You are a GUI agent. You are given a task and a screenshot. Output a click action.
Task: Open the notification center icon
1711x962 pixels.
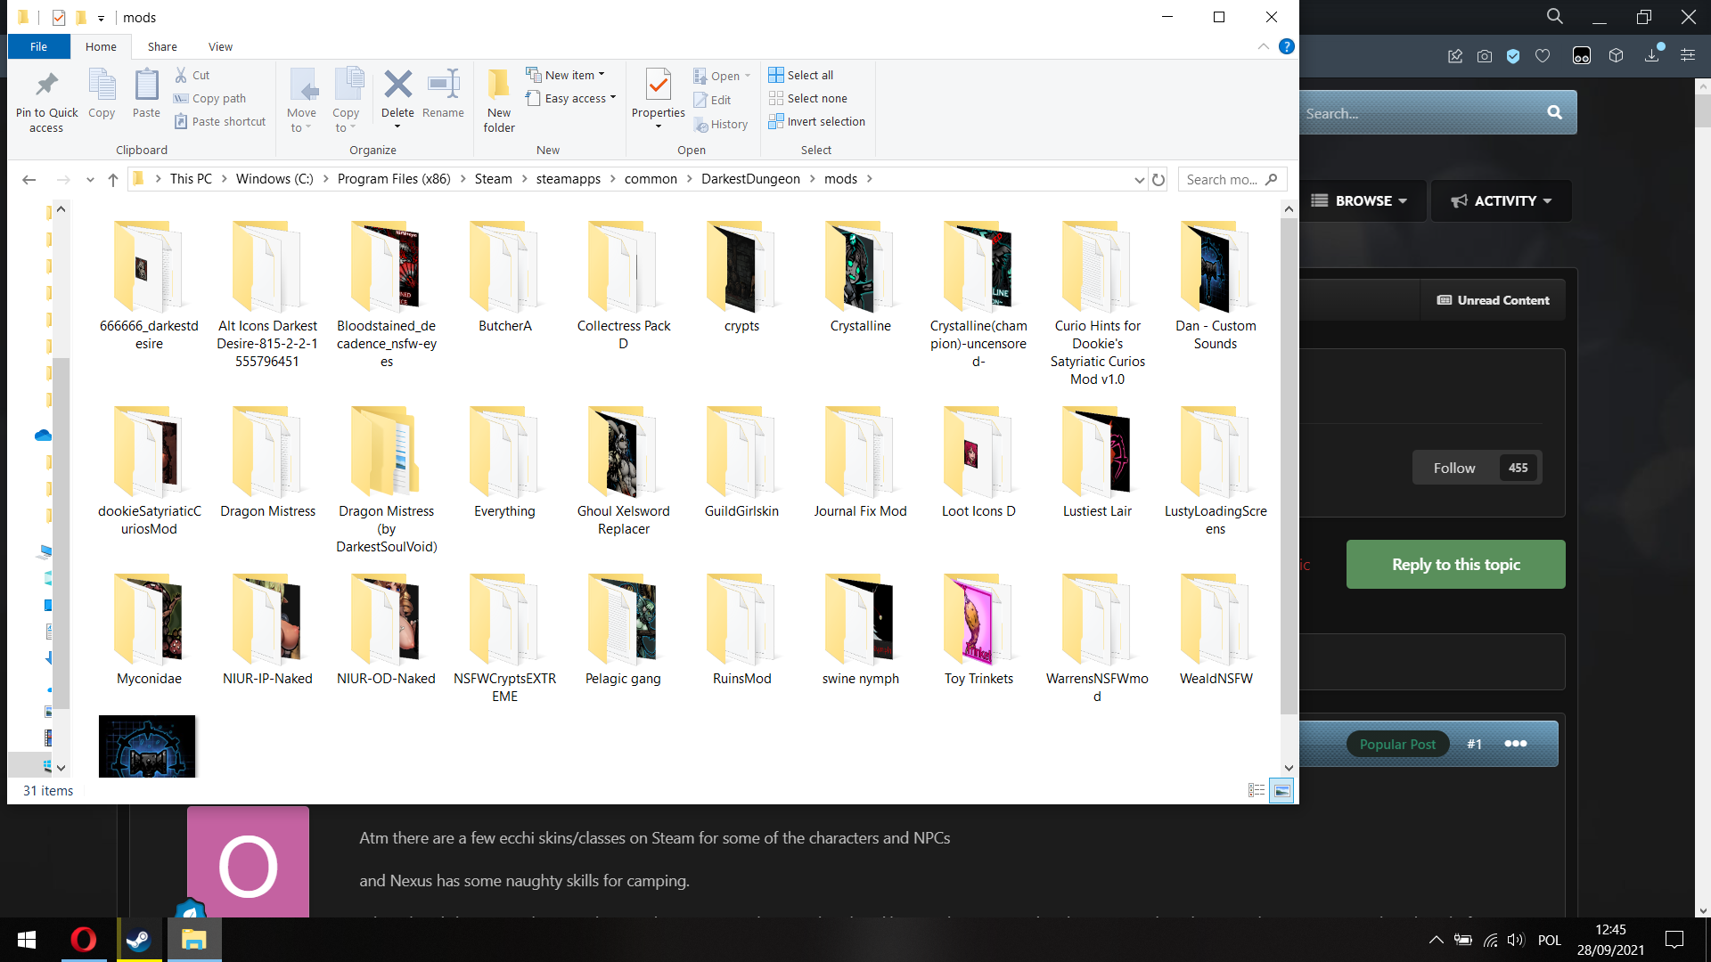1674,940
